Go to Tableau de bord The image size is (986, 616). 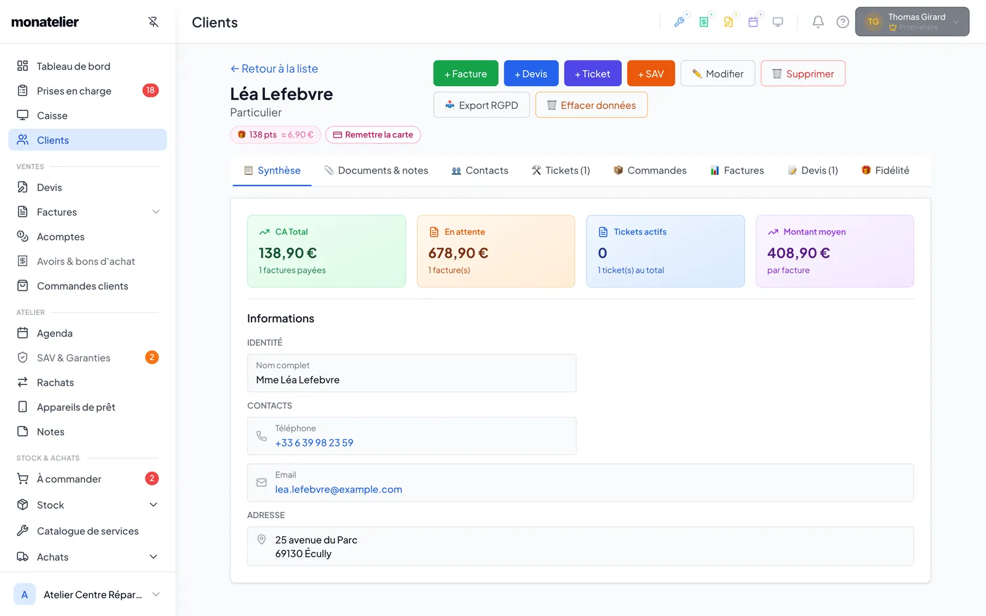point(88,66)
